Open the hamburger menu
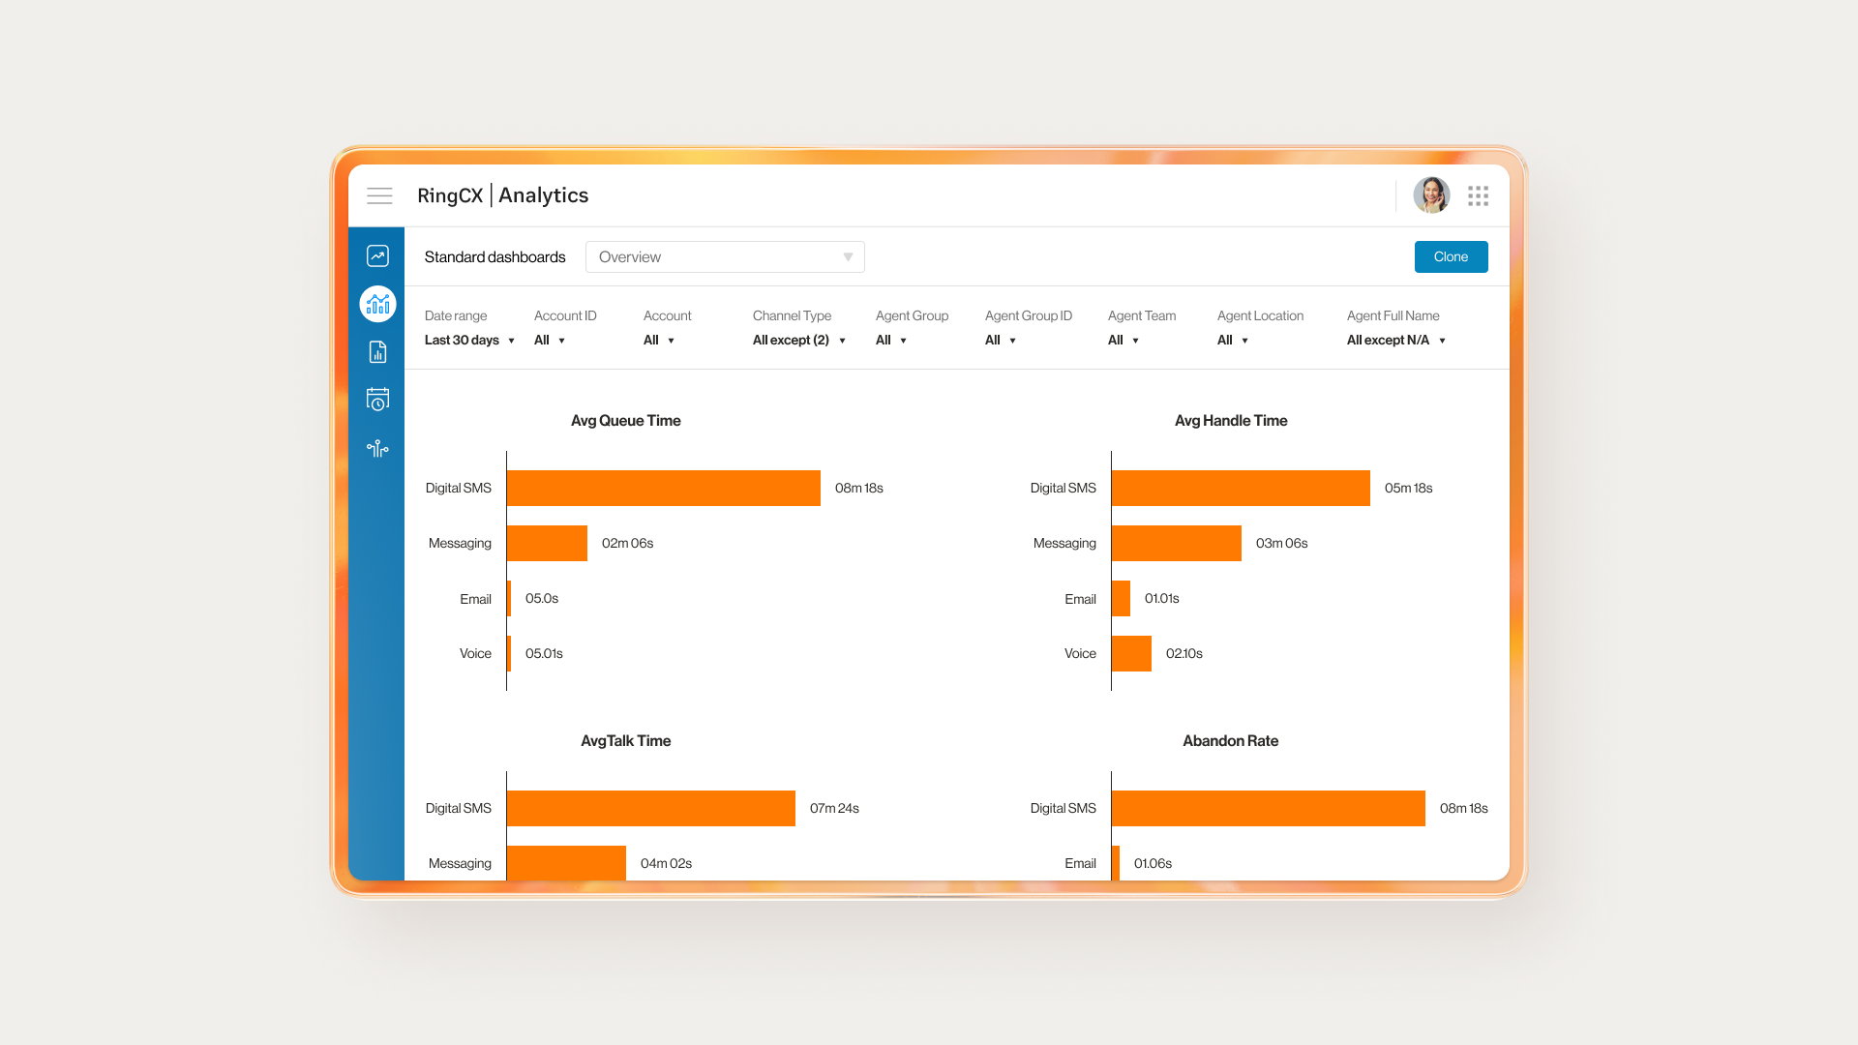Image resolution: width=1858 pixels, height=1045 pixels. pyautogui.click(x=379, y=196)
